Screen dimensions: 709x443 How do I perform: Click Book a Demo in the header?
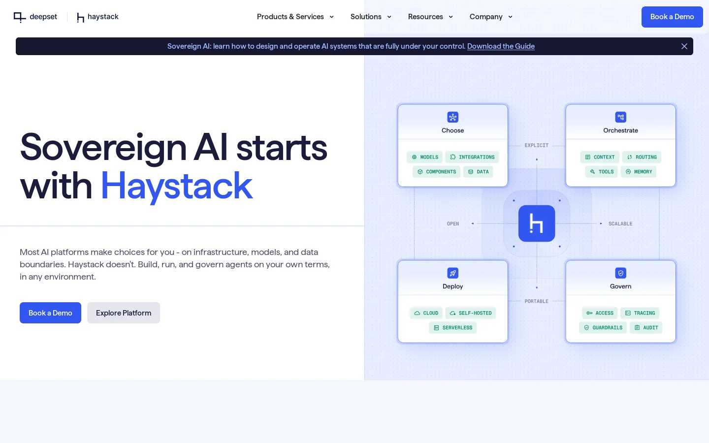pyautogui.click(x=672, y=17)
